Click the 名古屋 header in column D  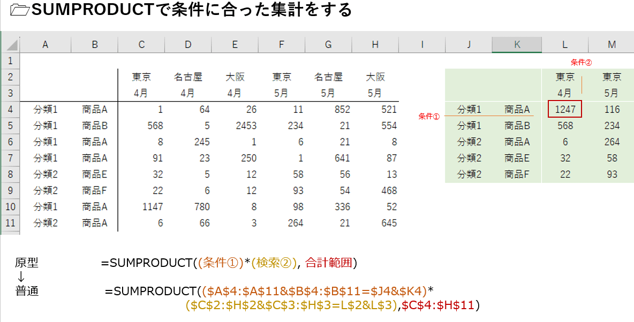pos(188,77)
